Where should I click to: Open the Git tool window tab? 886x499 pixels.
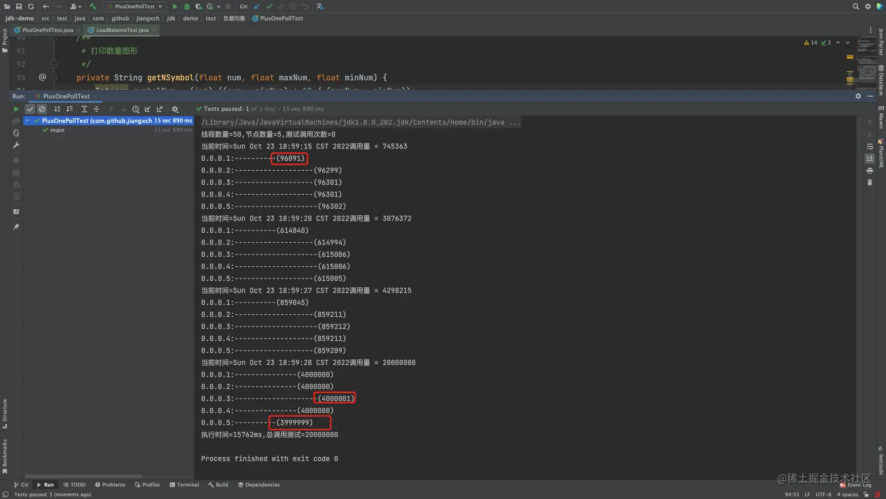[x=21, y=485]
